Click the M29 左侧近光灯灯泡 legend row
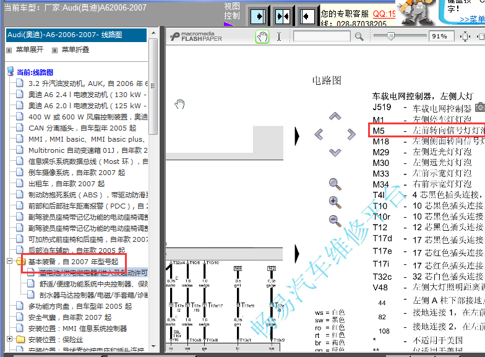The height and width of the screenshot is (357, 485). click(x=422, y=152)
